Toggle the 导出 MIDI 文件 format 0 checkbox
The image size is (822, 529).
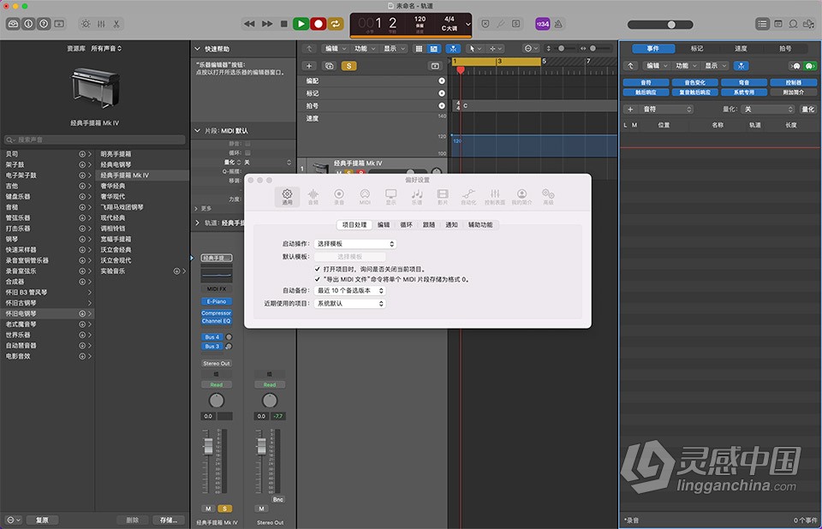point(317,279)
